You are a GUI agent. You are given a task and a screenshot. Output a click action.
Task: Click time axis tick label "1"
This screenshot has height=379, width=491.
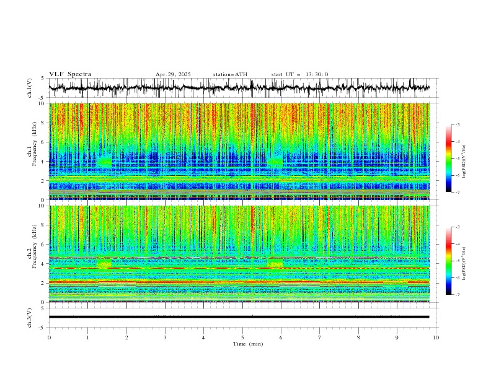[x=87, y=338]
